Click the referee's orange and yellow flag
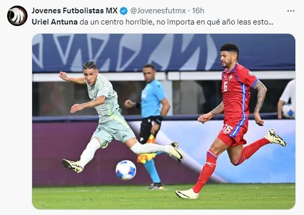The width and height of the screenshot is (304, 215). pyautogui.click(x=148, y=150)
